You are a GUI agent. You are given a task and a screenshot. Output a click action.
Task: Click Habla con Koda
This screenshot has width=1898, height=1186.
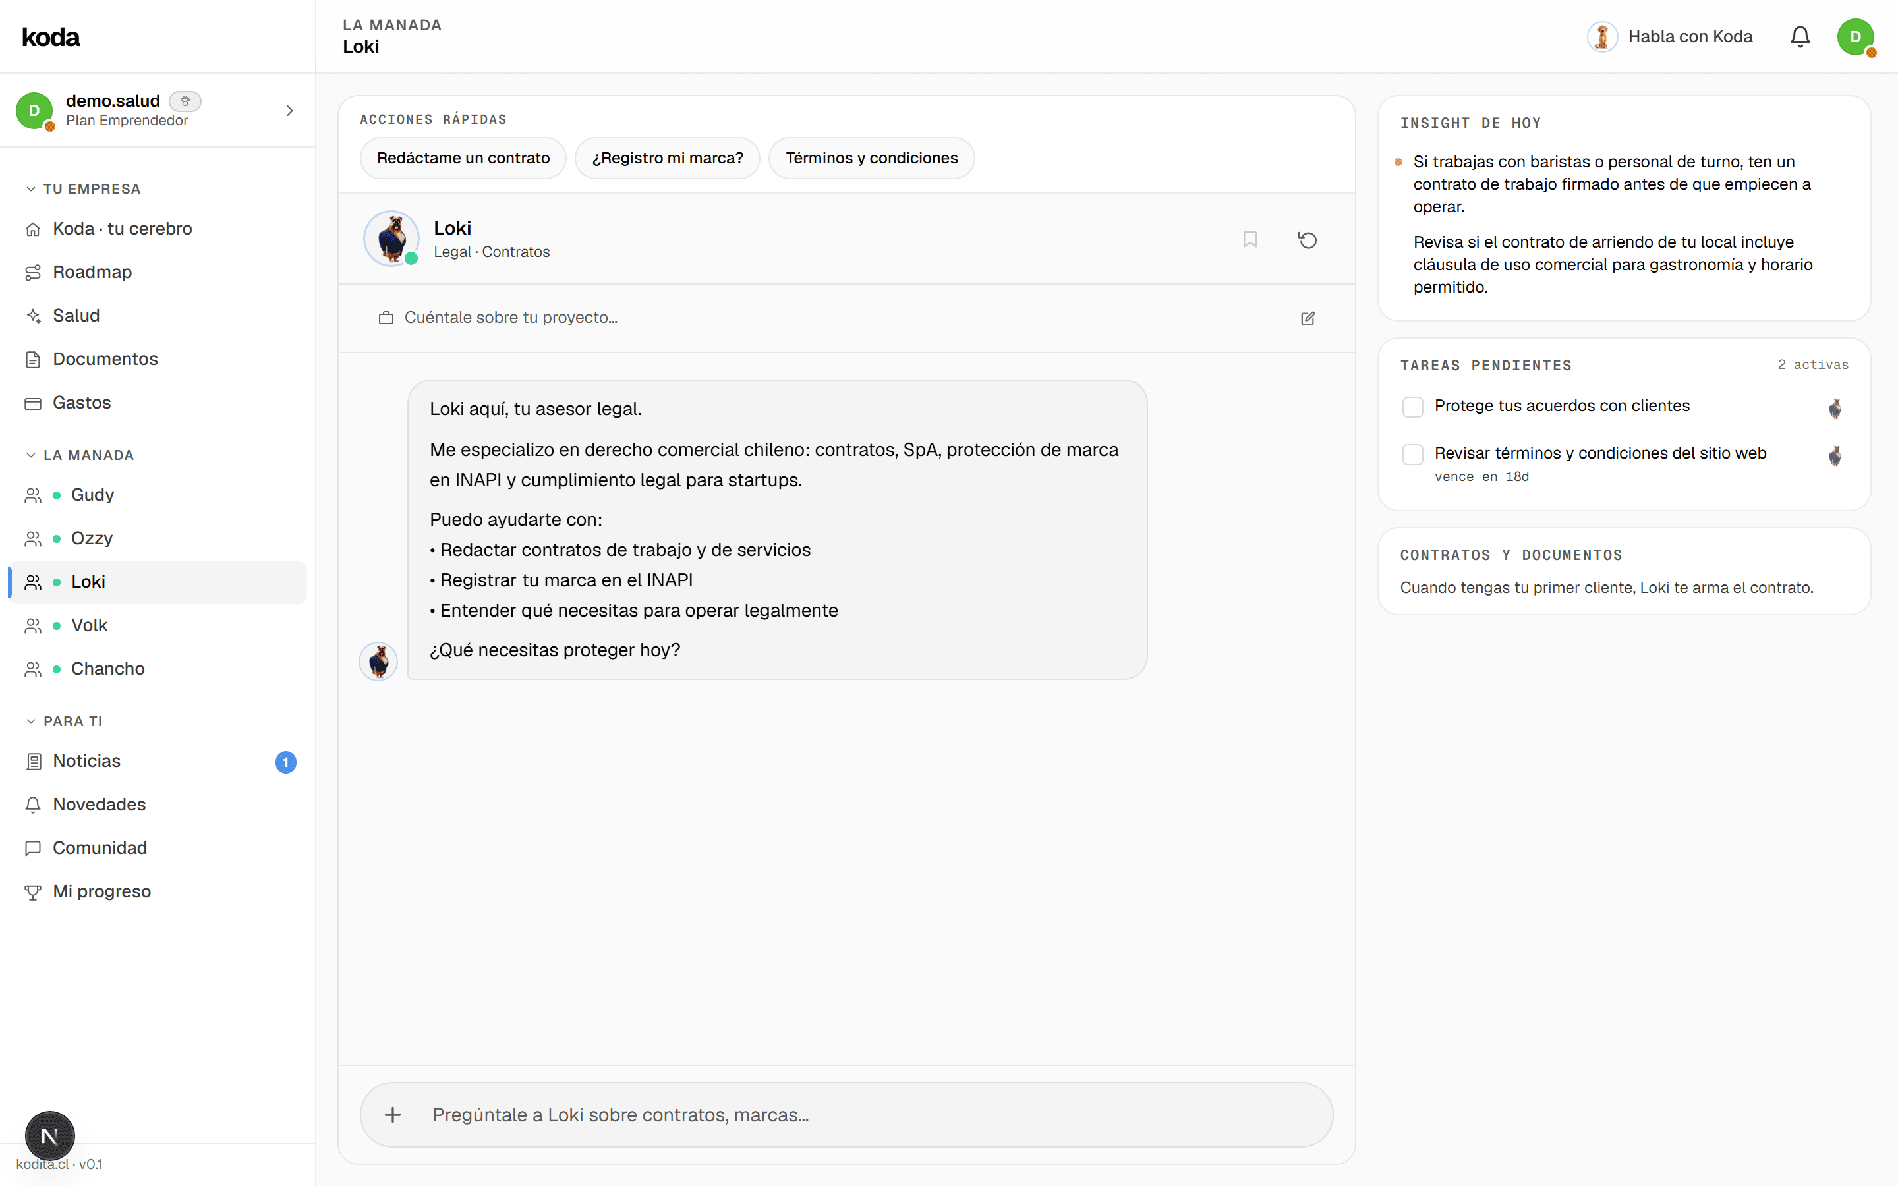(1671, 37)
